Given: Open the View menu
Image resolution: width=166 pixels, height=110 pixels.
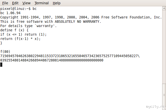Looking at the screenshot, I should click(x=26, y=3).
